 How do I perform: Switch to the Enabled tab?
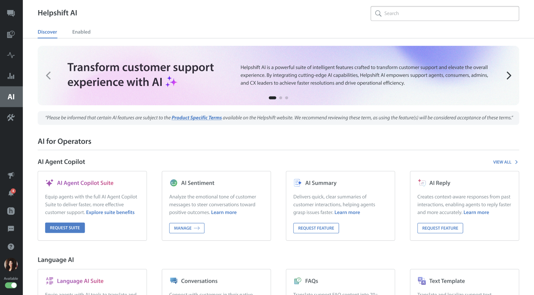point(81,32)
